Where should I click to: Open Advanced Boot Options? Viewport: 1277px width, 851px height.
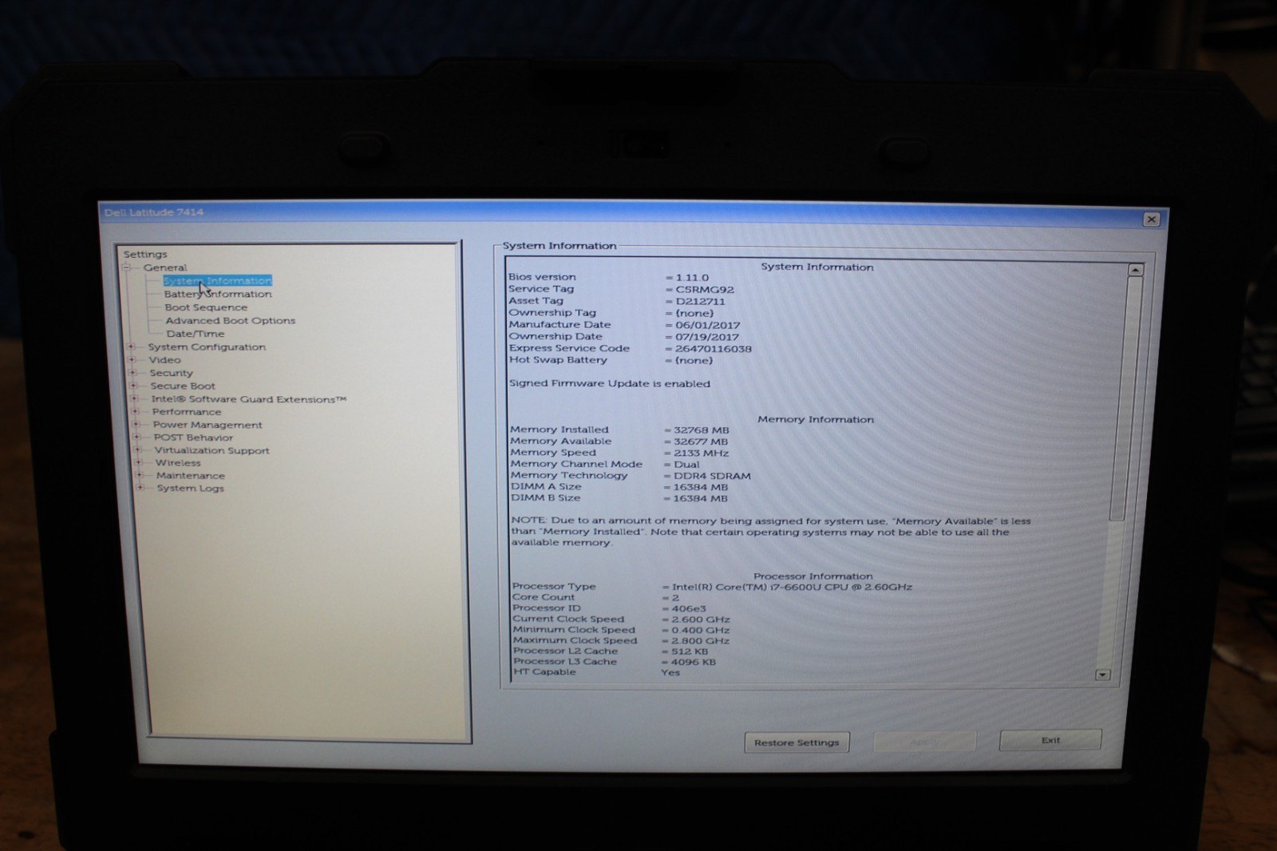click(230, 320)
